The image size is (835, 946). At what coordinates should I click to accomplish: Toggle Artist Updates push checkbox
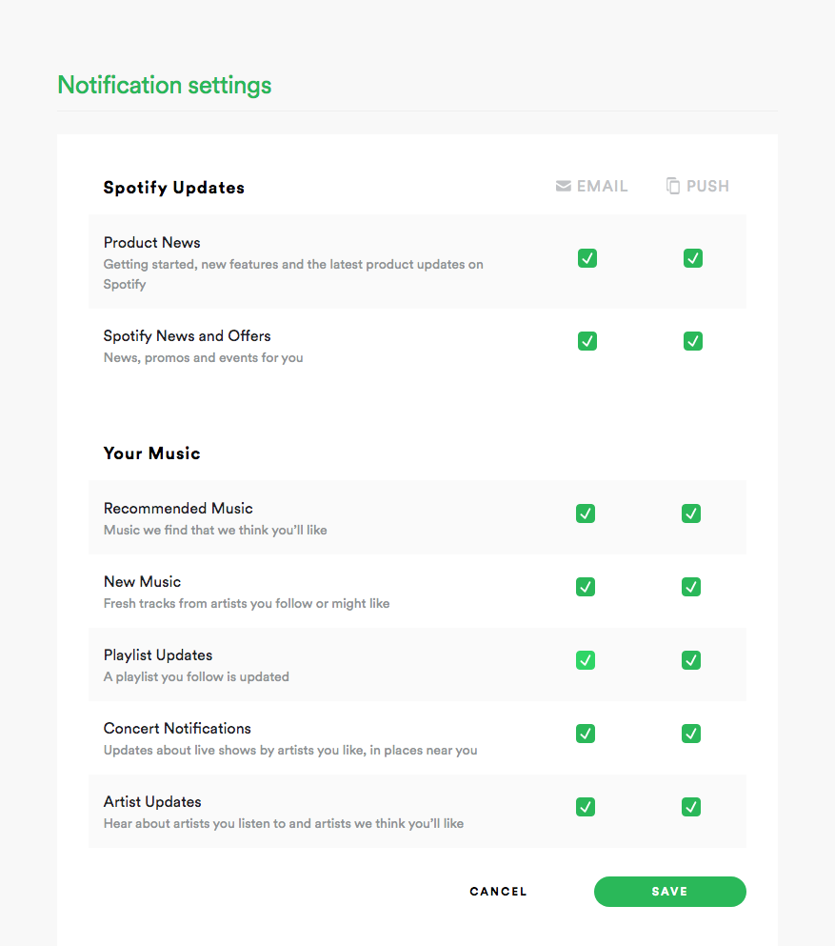coord(691,807)
